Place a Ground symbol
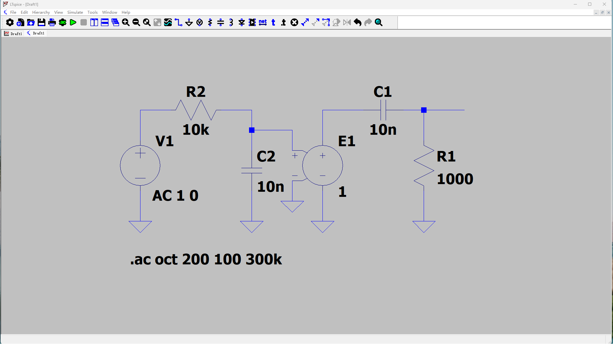 coord(189,22)
